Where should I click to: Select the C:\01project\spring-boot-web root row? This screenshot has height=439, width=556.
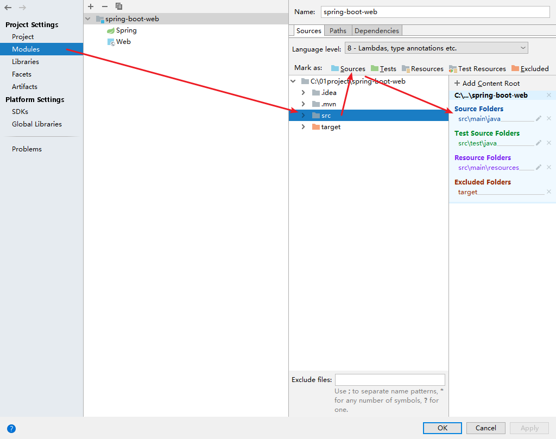369,81
